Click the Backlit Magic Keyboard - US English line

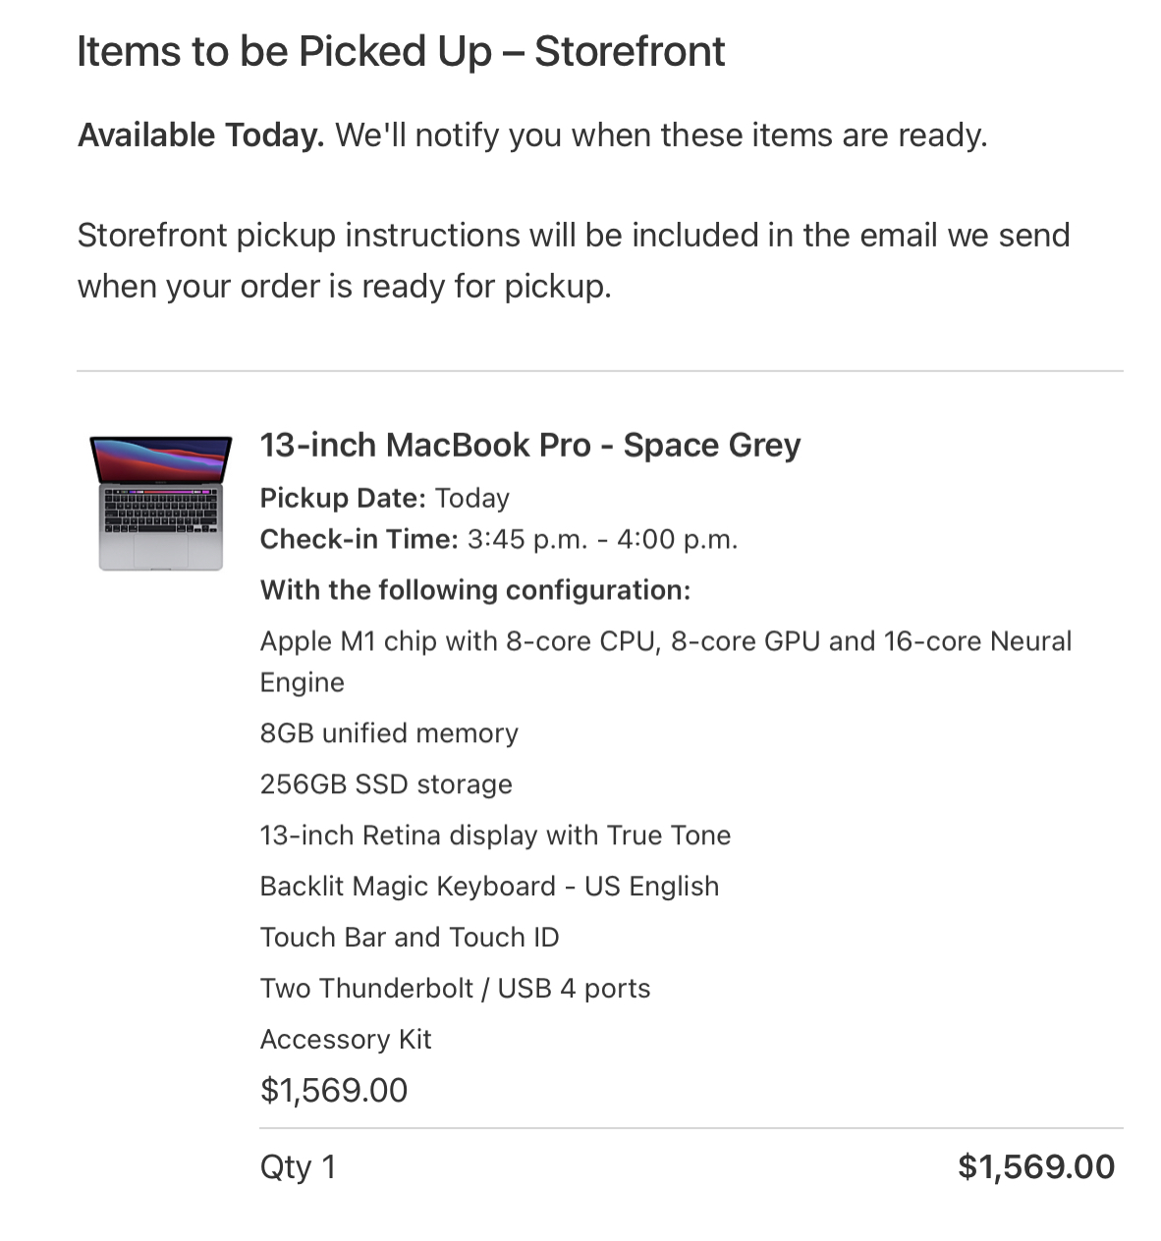tap(489, 887)
